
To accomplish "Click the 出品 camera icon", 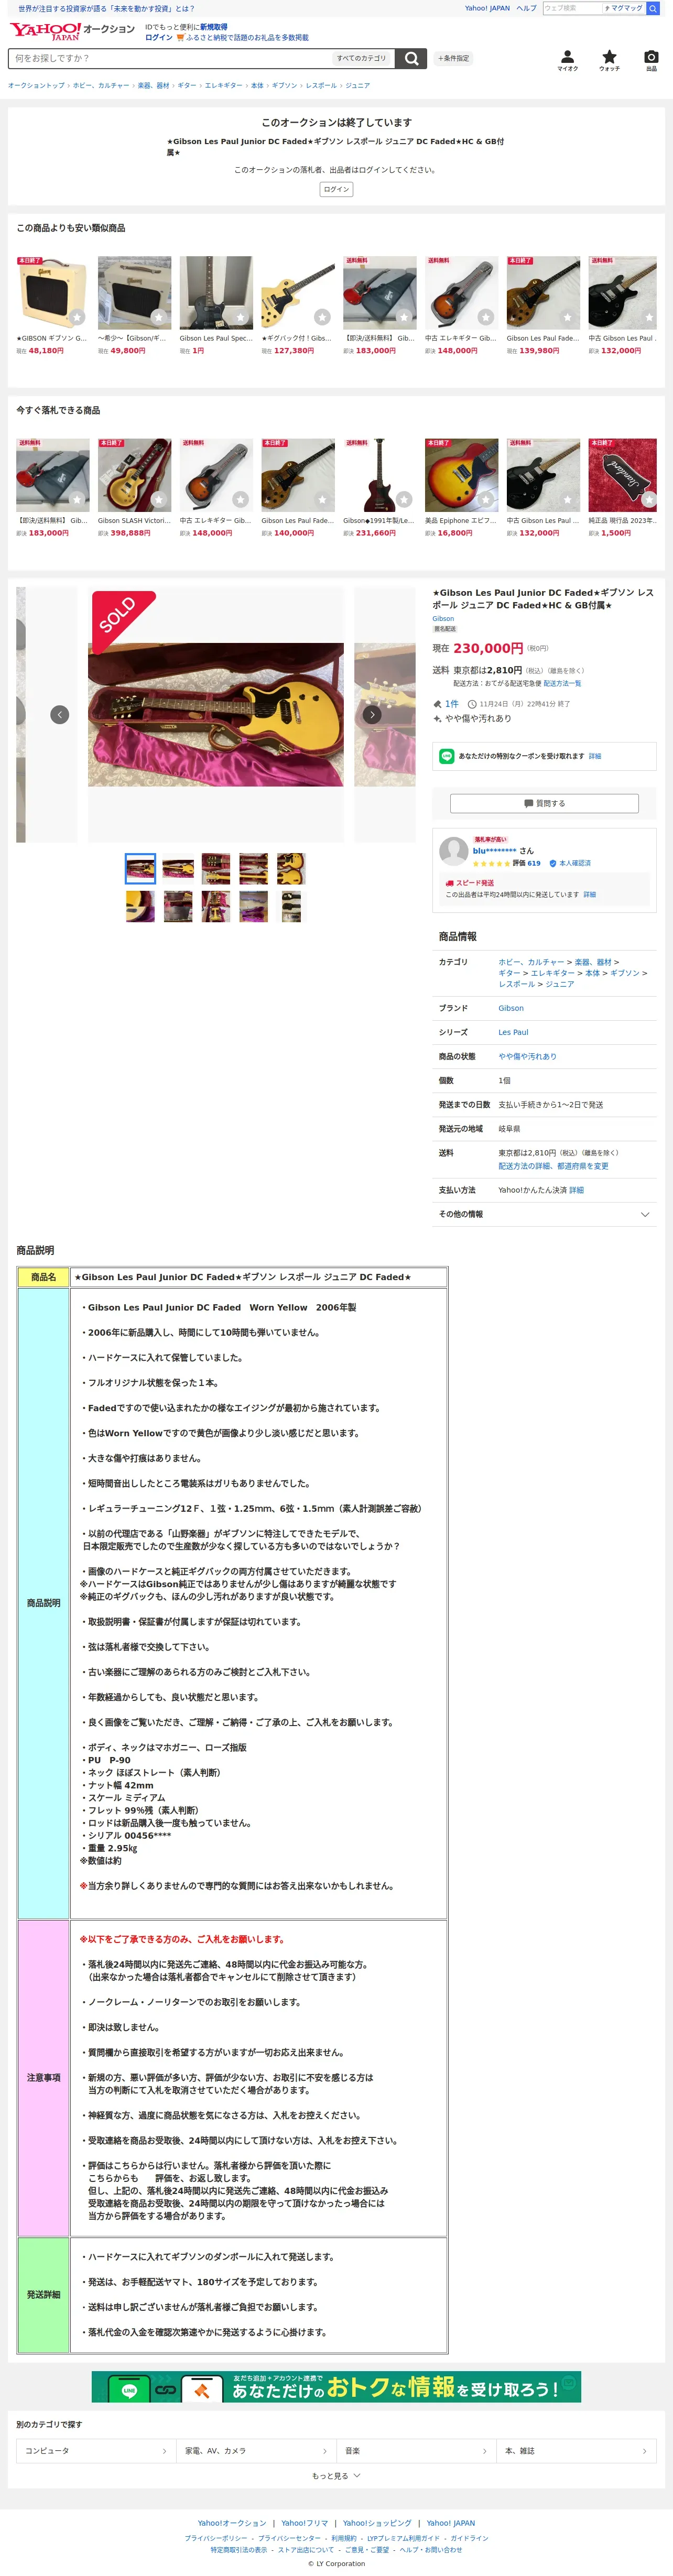I will [x=651, y=60].
